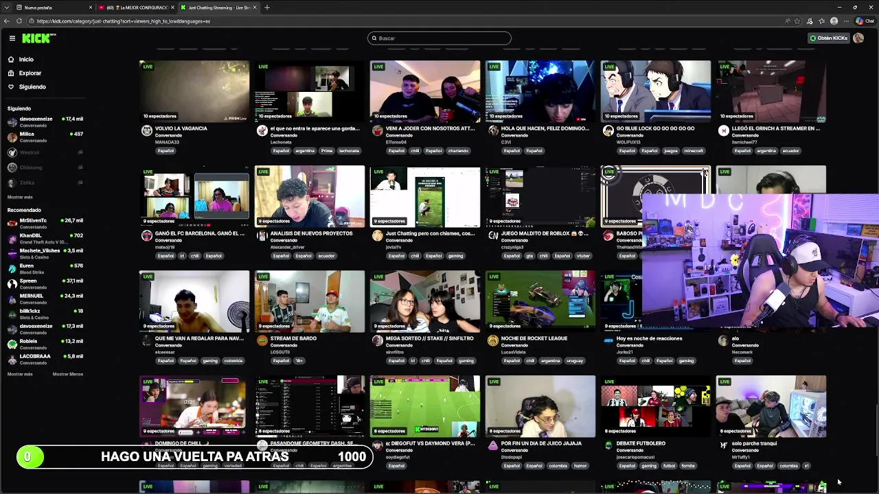The image size is (879, 494).
Task: Open MEGA SORTEO STAKE stream thumbnail
Action: tap(425, 301)
